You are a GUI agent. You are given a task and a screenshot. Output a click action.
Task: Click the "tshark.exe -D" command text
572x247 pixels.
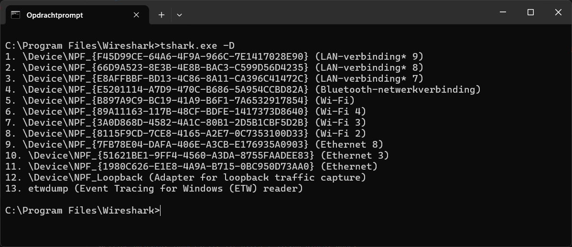tap(197, 46)
